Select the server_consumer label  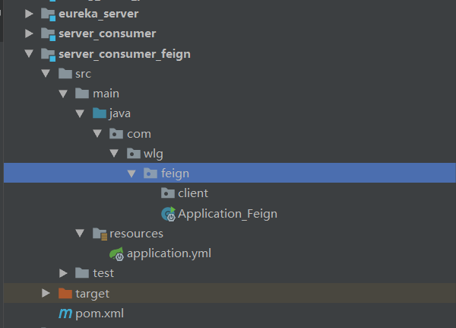(x=107, y=33)
